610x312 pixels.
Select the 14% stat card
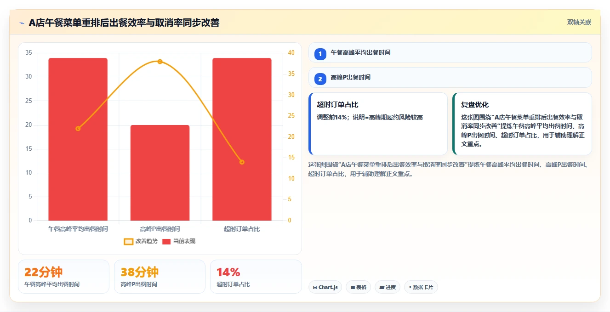pyautogui.click(x=256, y=277)
